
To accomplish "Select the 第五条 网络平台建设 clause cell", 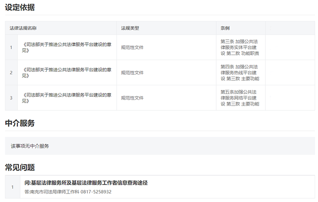I will point(240,98).
